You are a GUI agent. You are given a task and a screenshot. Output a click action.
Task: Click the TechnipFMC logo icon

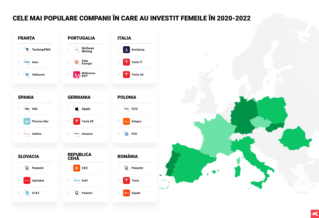coord(27,50)
